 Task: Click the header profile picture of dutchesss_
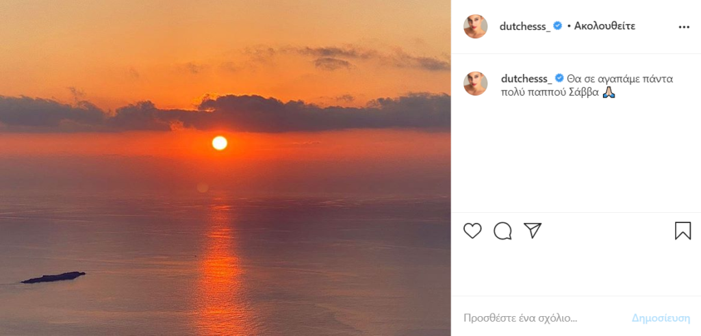475,27
